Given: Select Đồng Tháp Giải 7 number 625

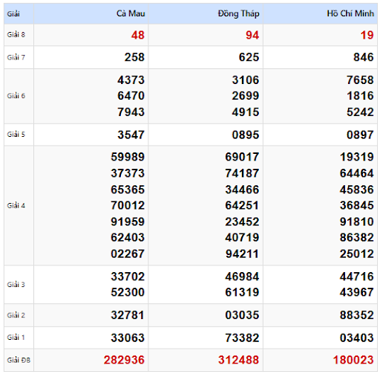Looking at the screenshot, I should (x=249, y=57).
